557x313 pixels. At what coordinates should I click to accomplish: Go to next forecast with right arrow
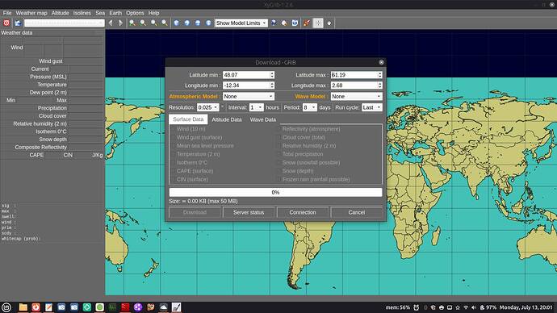(121, 23)
